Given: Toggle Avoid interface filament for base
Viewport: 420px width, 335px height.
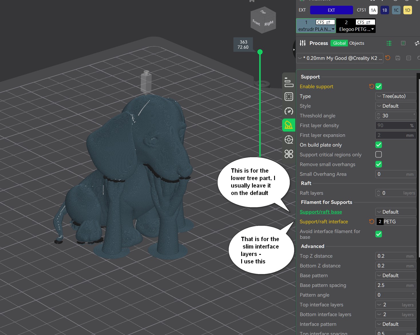Looking at the screenshot, I should click(x=379, y=234).
